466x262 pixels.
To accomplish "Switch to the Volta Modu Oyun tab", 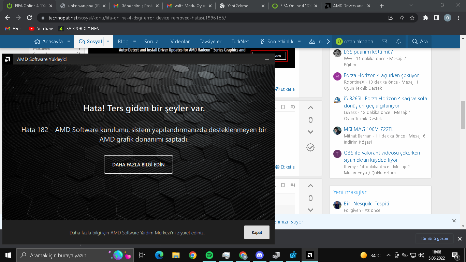I will point(189,6).
